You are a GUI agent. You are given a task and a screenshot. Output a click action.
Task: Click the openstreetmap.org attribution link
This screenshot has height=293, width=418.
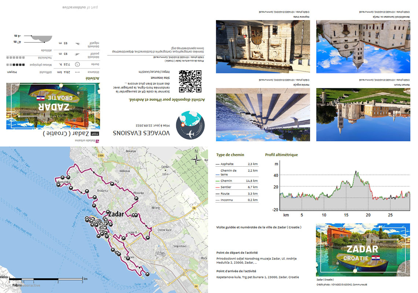coord(188,48)
